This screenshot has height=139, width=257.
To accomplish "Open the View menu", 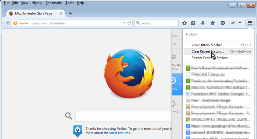I will [24, 3].
